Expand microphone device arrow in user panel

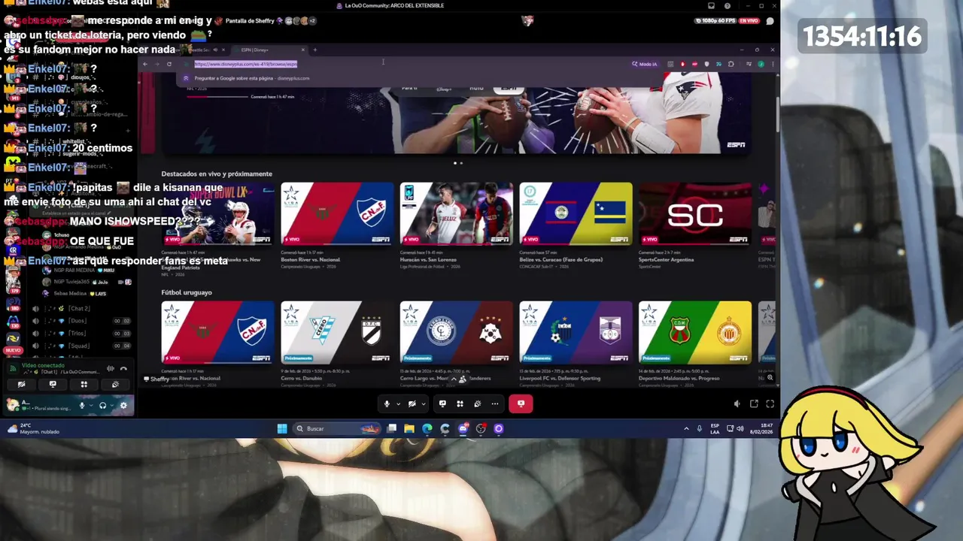coord(91,406)
